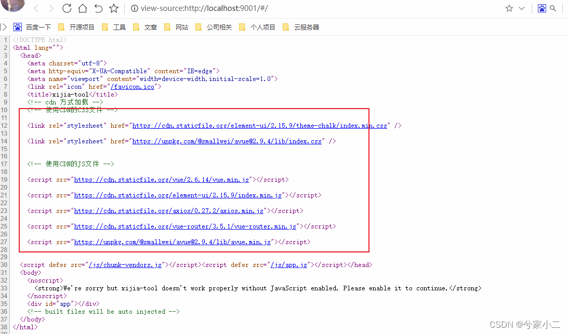Go forward with the browser forward arrow
Screen dimensions: 568x334
(x=51, y=8)
